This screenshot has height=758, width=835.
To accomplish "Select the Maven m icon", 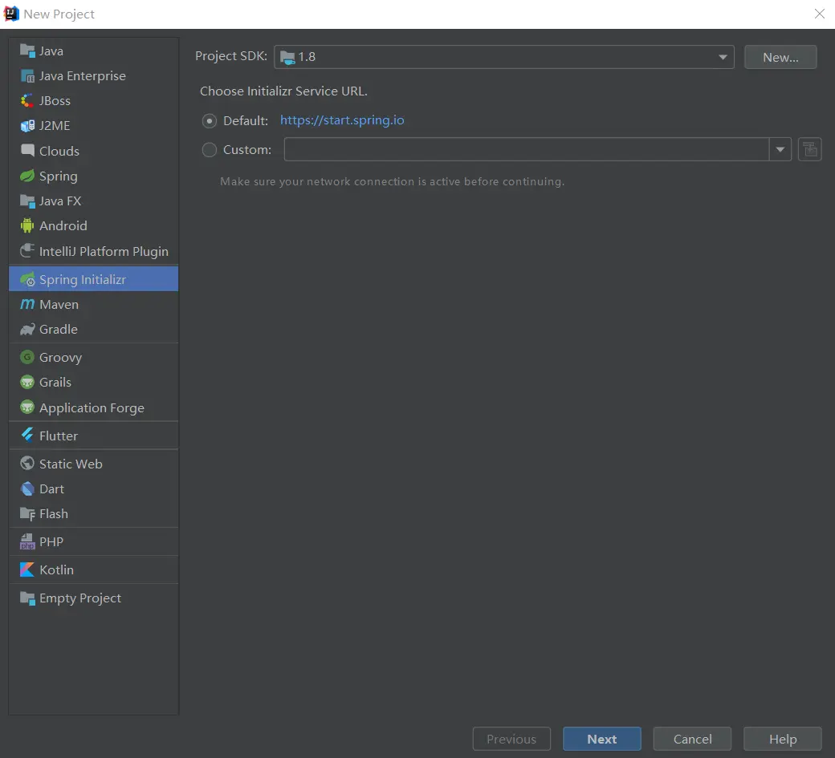I will 27,304.
